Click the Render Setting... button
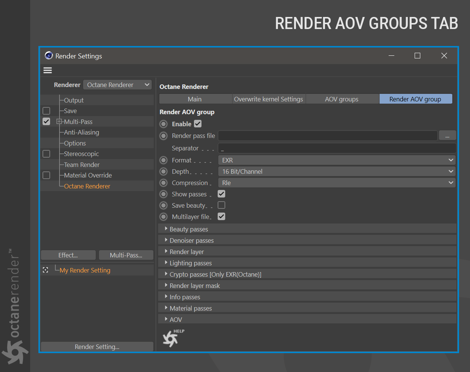 coord(97,347)
